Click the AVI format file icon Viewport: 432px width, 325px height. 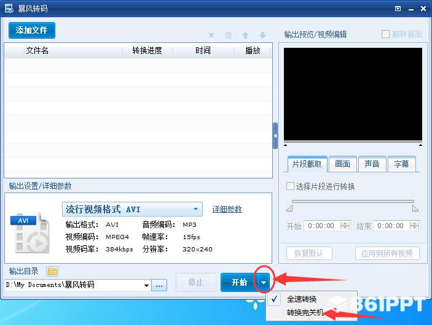[x=29, y=232]
